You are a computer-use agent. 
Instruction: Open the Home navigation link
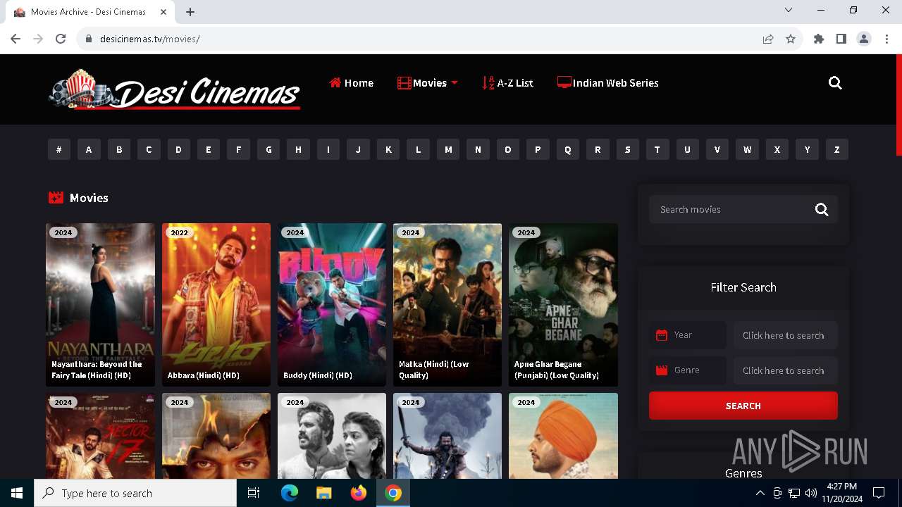(351, 83)
